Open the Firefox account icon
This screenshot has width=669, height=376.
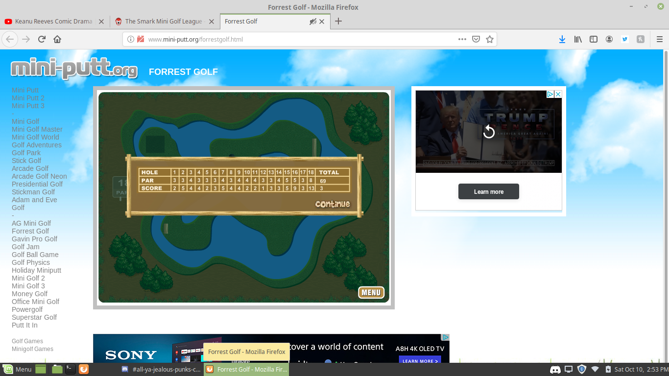tap(609, 39)
